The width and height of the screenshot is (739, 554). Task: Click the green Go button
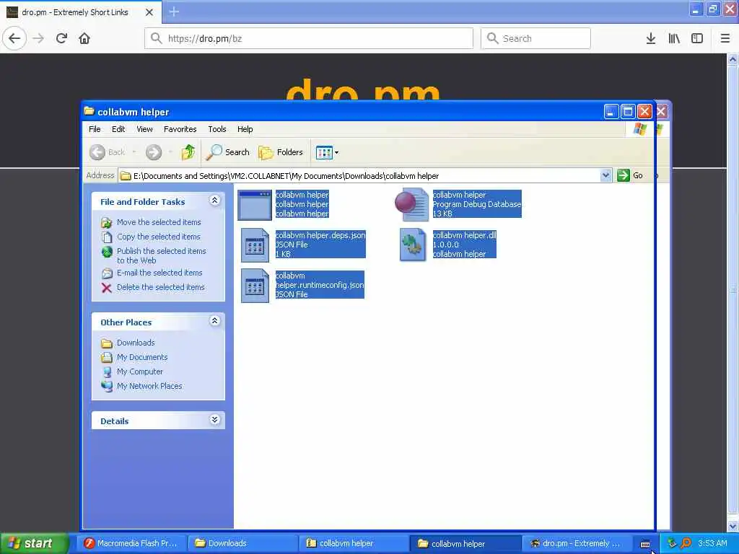[630, 175]
